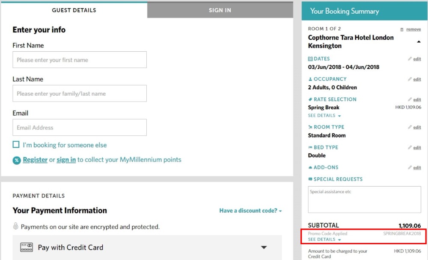Click the calendar icon beside Dates
This screenshot has width=428, height=260.
click(x=310, y=59)
